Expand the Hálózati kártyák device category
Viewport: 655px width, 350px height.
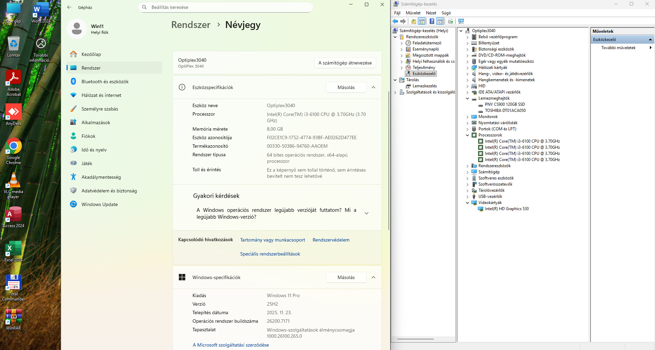[x=468, y=68]
